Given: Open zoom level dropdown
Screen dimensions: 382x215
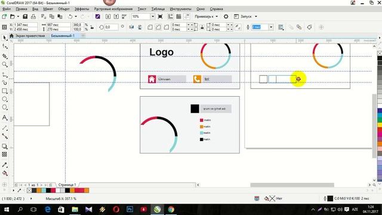Looking at the screenshot, I should pos(153,17).
